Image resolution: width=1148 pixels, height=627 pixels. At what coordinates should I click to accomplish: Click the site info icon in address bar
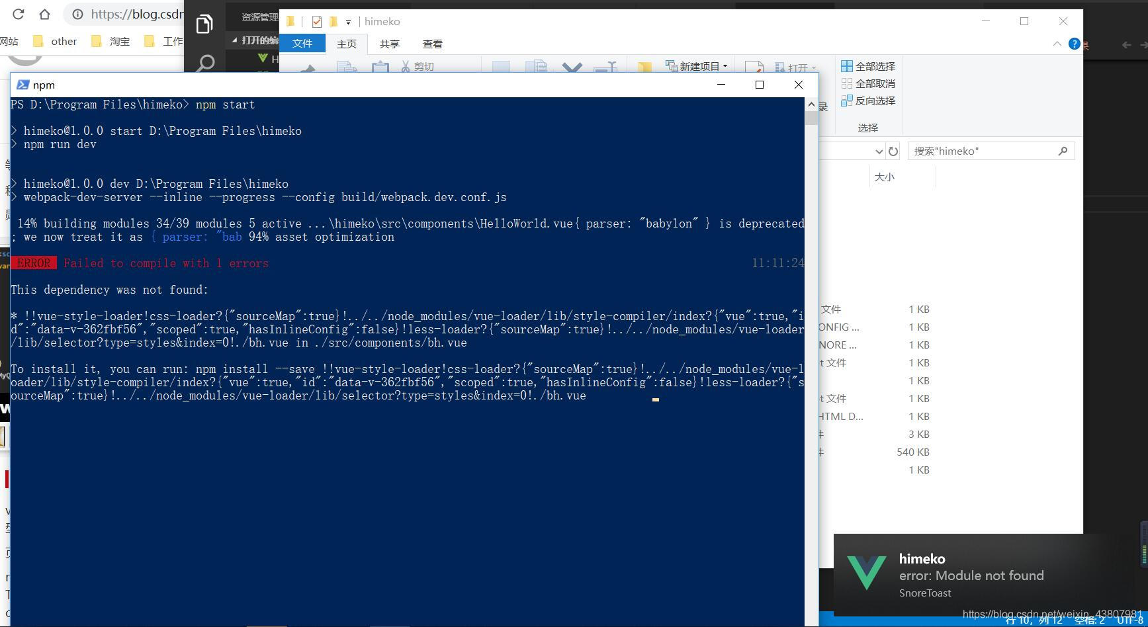coord(77,14)
